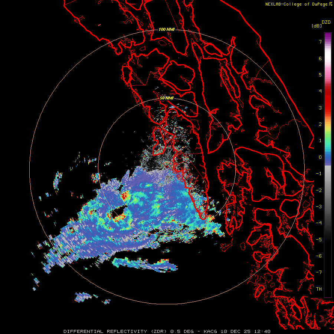Select the 3 dB value on the scale

(x=320, y=108)
